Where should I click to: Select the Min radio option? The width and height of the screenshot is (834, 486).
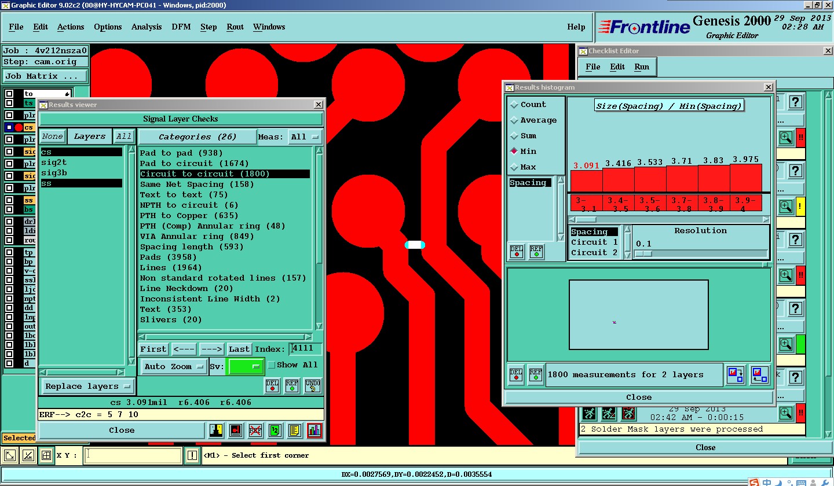coord(523,152)
